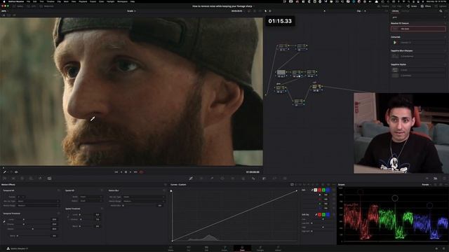Image resolution: width=449 pixels, height=252 pixels.
Task: Go to the Fairlight page tab
Action: point(260,248)
